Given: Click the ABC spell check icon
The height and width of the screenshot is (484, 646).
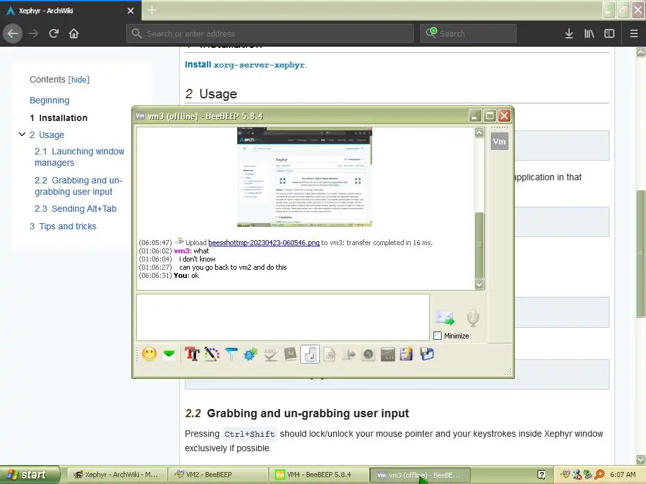Looking at the screenshot, I should 270,354.
